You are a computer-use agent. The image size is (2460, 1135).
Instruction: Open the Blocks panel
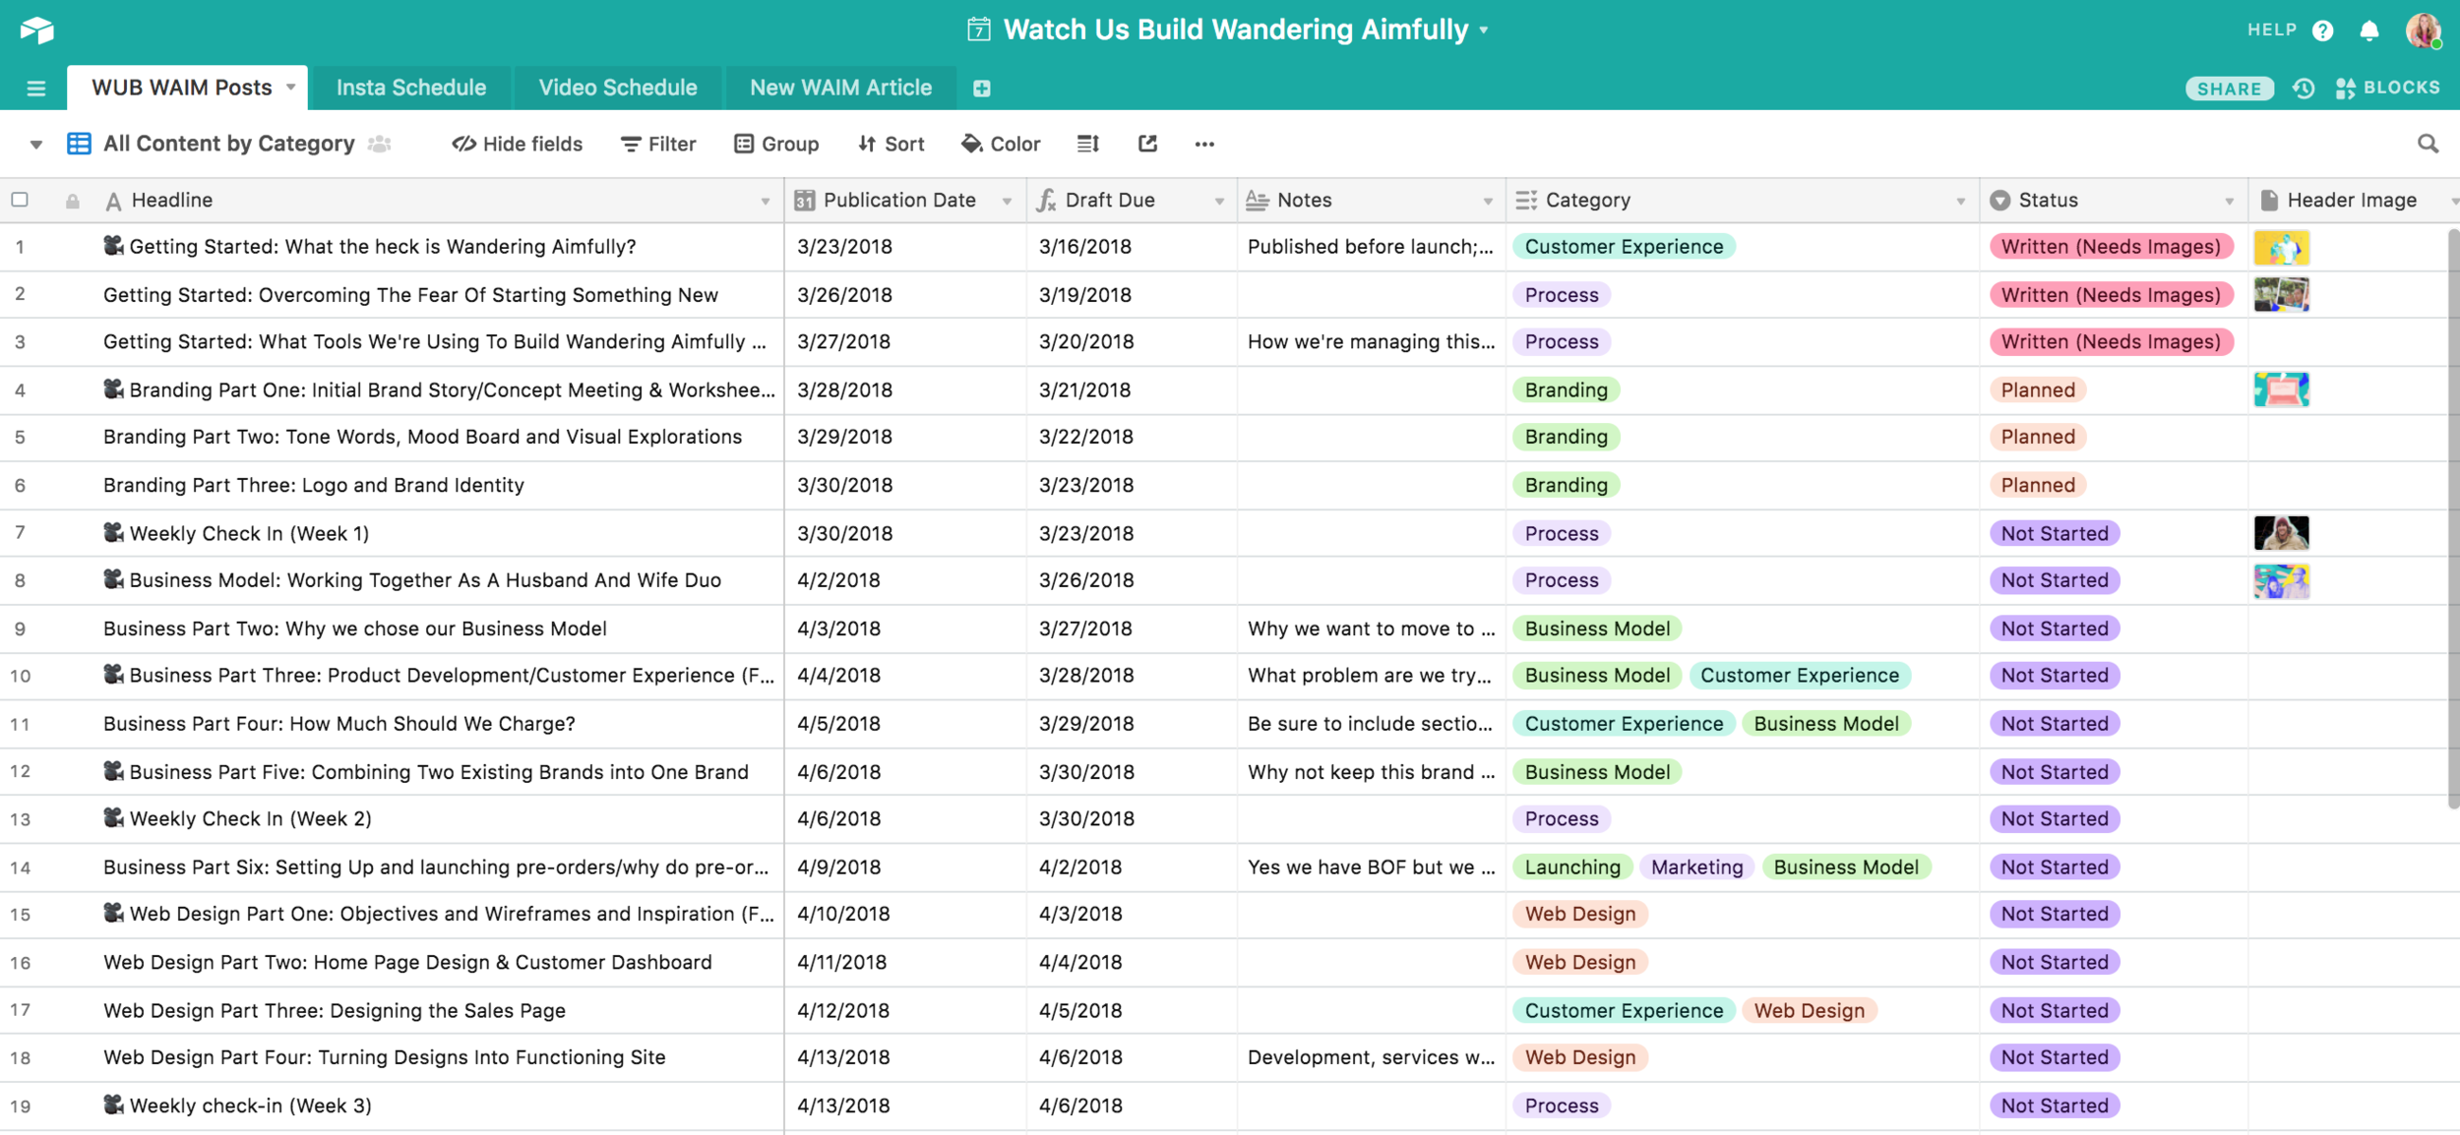coord(2387,88)
